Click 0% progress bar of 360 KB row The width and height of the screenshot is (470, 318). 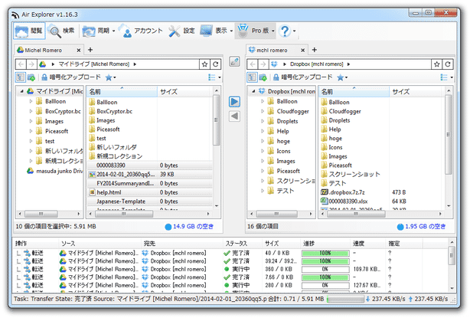coord(325,269)
